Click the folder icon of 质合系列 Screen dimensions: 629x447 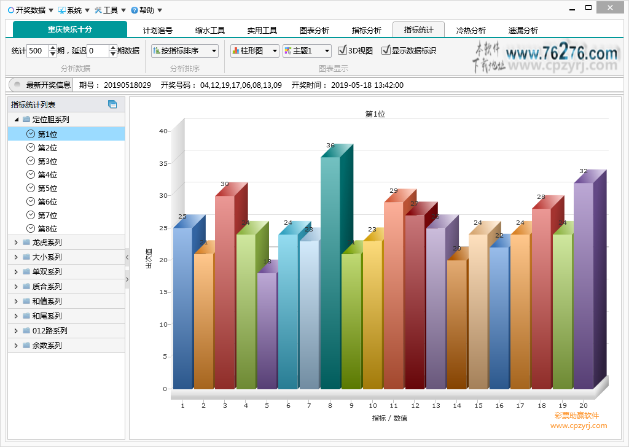click(26, 286)
